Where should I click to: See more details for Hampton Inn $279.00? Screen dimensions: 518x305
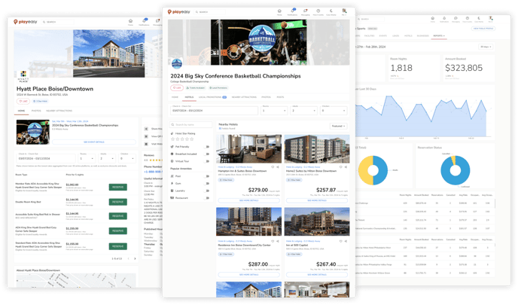[x=248, y=200]
